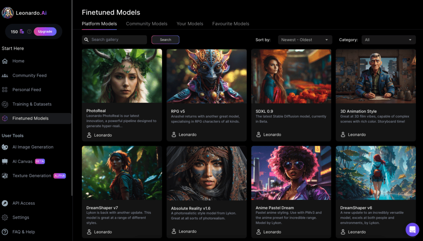Click the user icon on DreamShaper v7 card
This screenshot has width=423, height=241.
(x=89, y=232)
